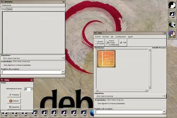Image resolution: width=177 pixels, height=118 pixels.
Task: Close the CPU window
Action: click(x=165, y=33)
